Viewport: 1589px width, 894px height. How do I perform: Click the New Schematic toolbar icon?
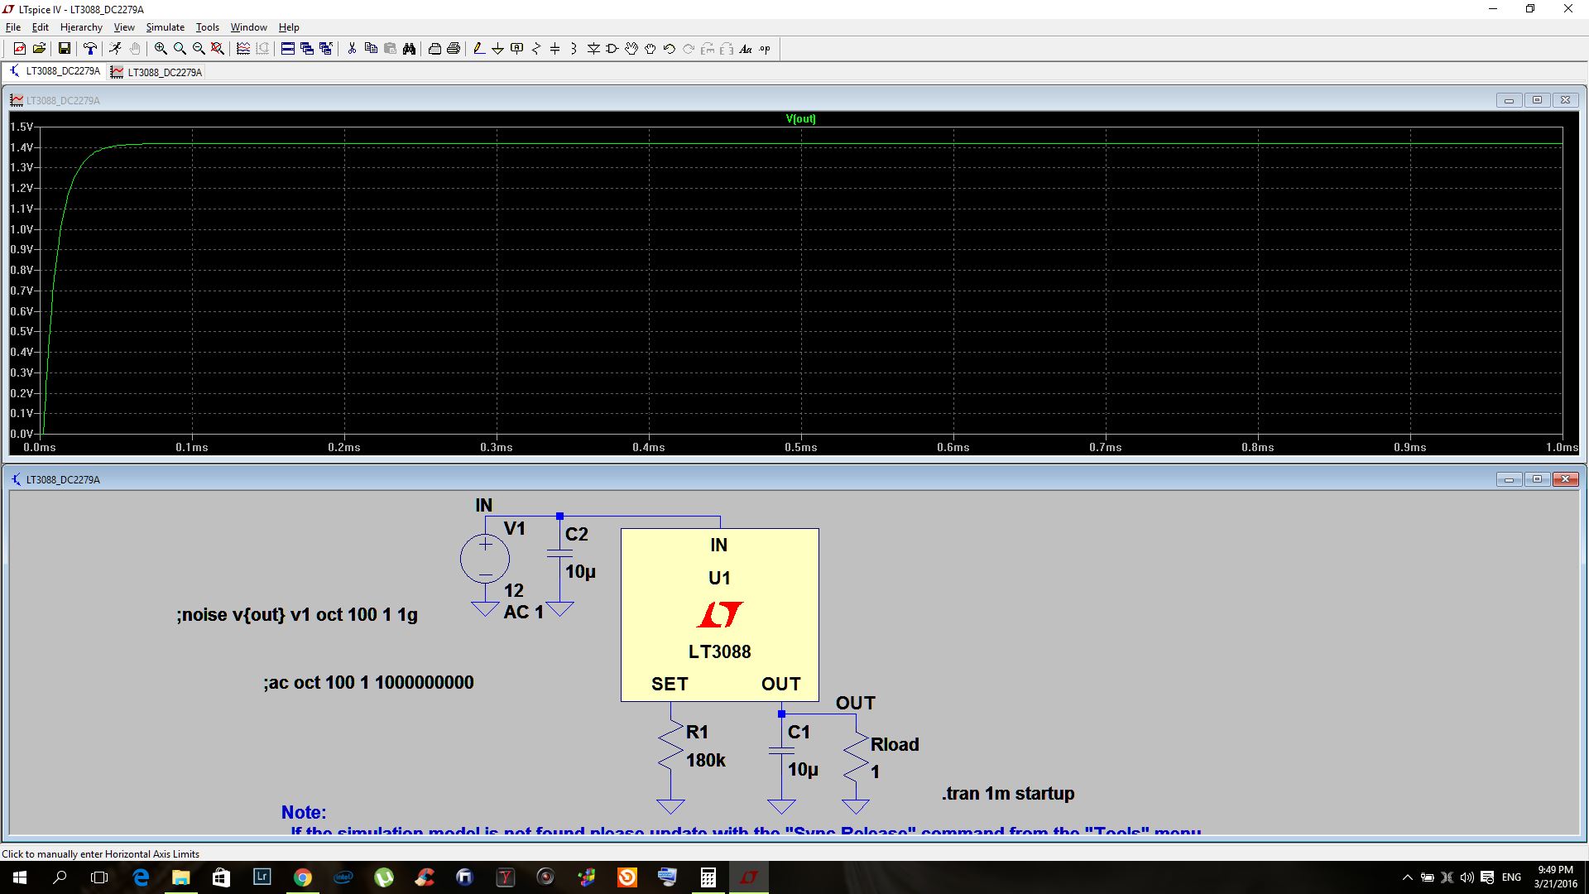point(19,49)
